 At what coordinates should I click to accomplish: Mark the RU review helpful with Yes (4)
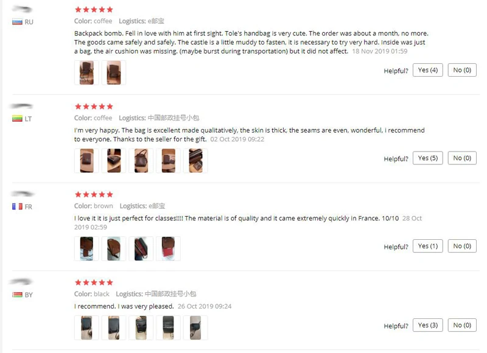428,70
